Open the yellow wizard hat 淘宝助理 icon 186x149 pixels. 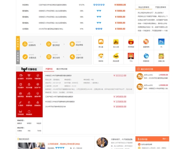click(x=116, y=56)
